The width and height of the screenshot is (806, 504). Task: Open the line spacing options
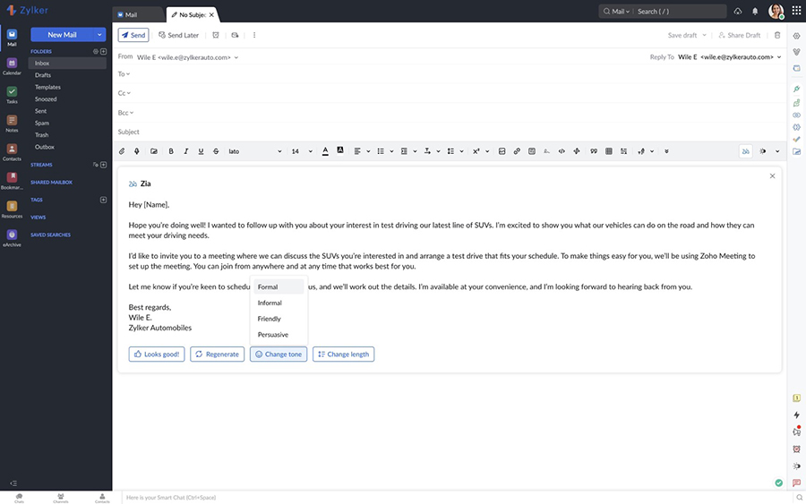click(x=455, y=151)
